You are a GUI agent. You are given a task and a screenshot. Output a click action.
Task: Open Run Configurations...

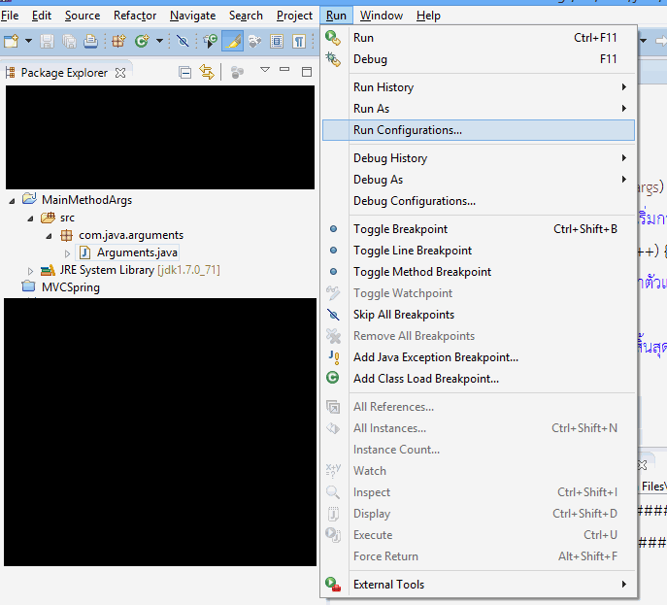click(x=479, y=130)
